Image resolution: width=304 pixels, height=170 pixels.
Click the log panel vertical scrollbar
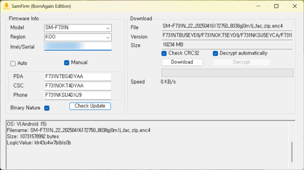(292, 152)
